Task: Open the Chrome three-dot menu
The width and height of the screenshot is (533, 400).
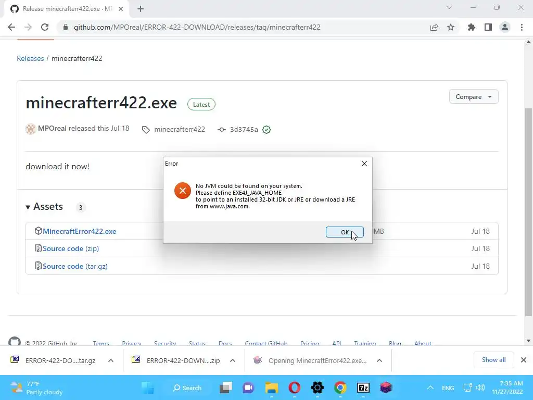Action: [522, 27]
